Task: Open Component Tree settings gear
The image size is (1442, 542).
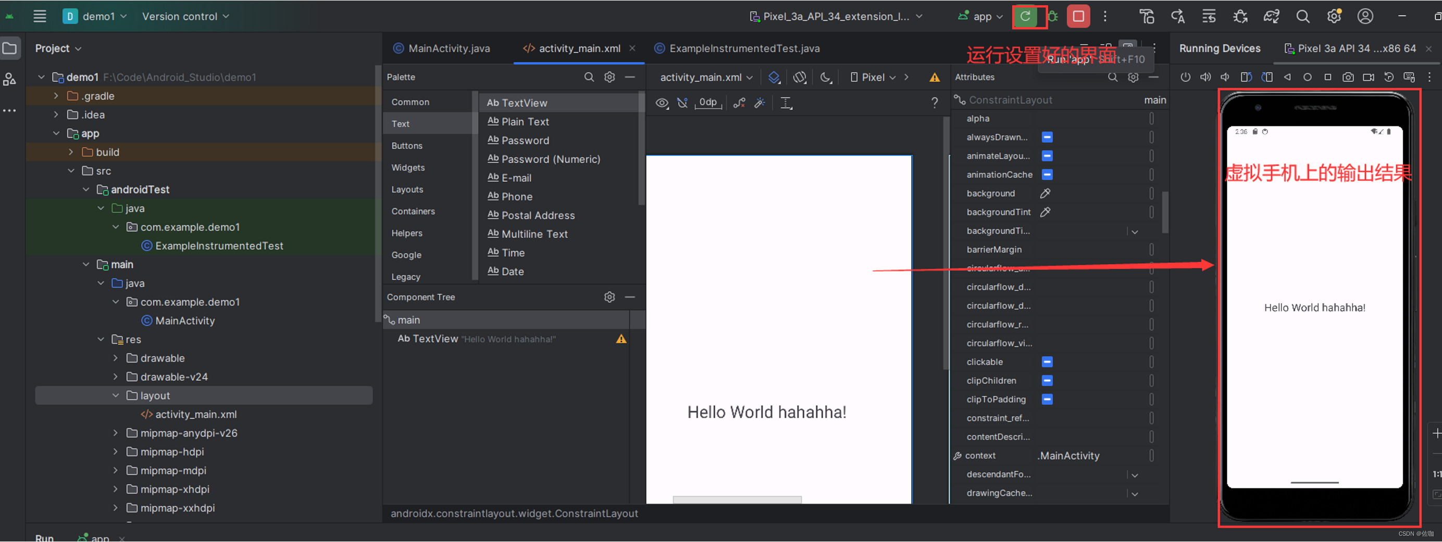Action: [609, 297]
